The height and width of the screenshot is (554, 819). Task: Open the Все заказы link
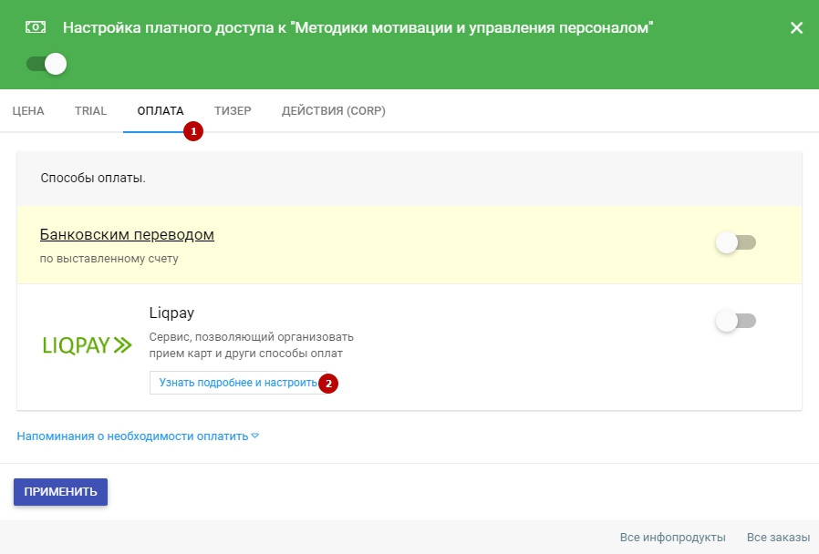(x=776, y=538)
